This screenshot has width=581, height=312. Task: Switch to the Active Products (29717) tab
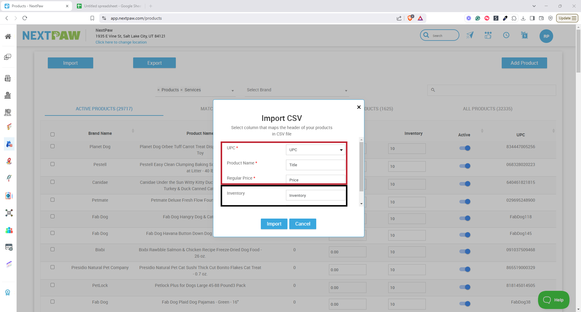(x=104, y=109)
